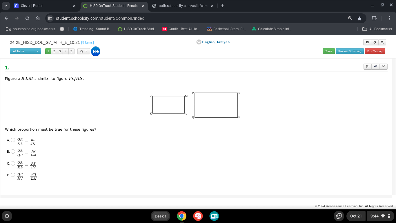
Task: View site information icon in address bar
Action: coord(50,18)
